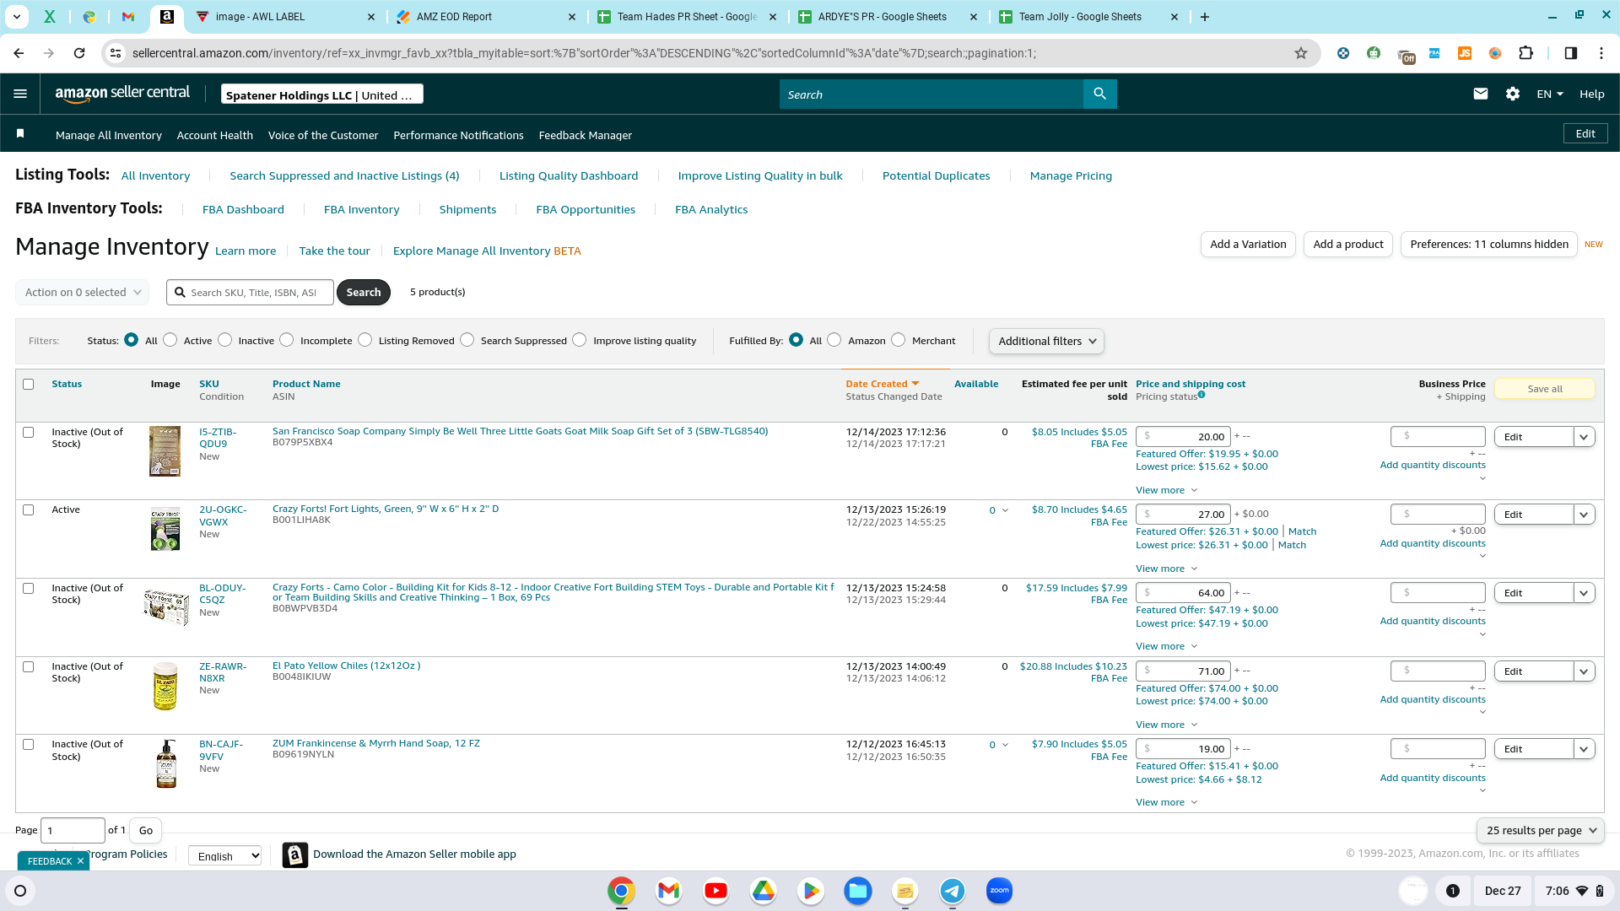Open YouTube from the shelf

[x=715, y=891]
